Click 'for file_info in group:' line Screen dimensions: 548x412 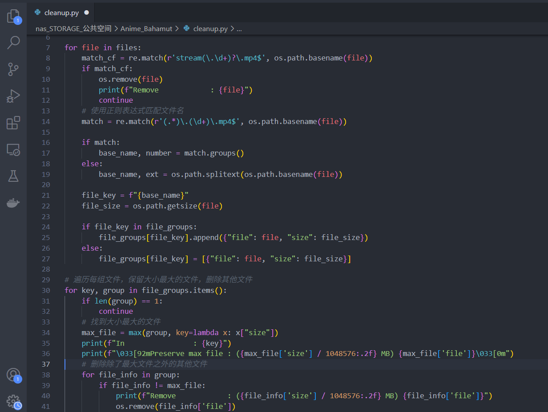point(131,375)
